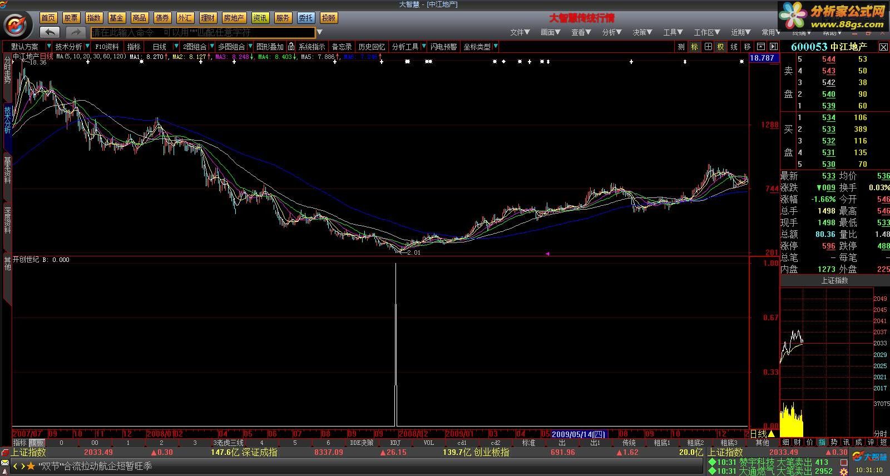890x476 pixels.
Task: Expand the 日线 period dropdown arrow
Action: [x=176, y=47]
